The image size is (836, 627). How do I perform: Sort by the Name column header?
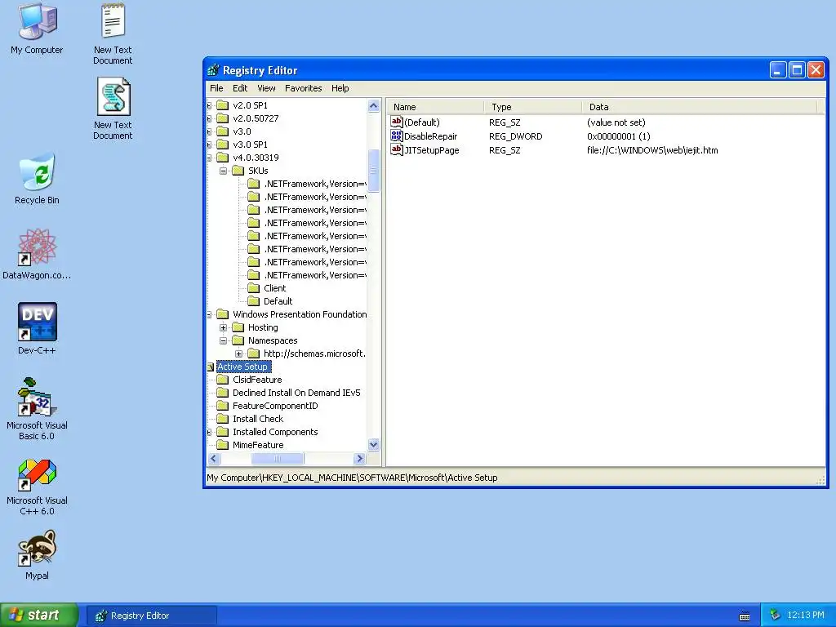click(435, 107)
